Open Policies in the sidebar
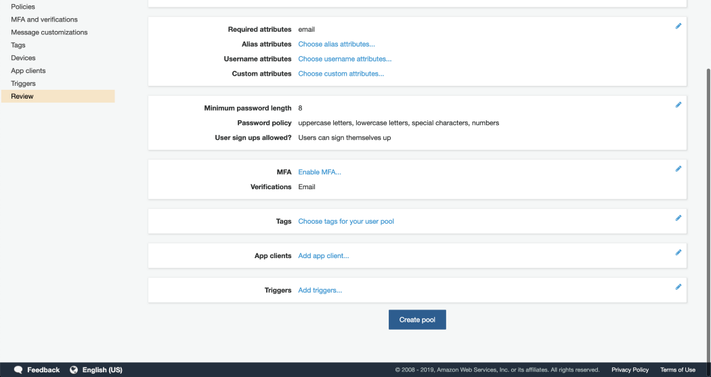This screenshot has width=711, height=377. (x=23, y=7)
